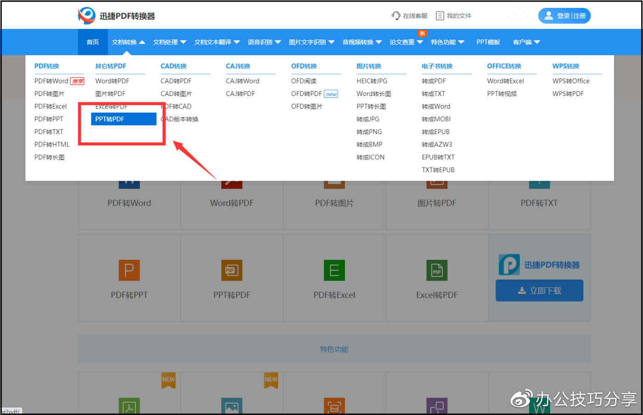Select 转成PDF in 电子书转换 column

(x=434, y=81)
